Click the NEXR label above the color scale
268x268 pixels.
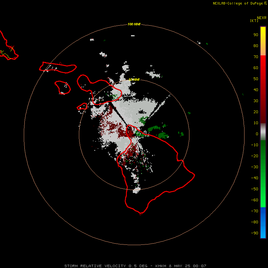pyautogui.click(x=261, y=18)
